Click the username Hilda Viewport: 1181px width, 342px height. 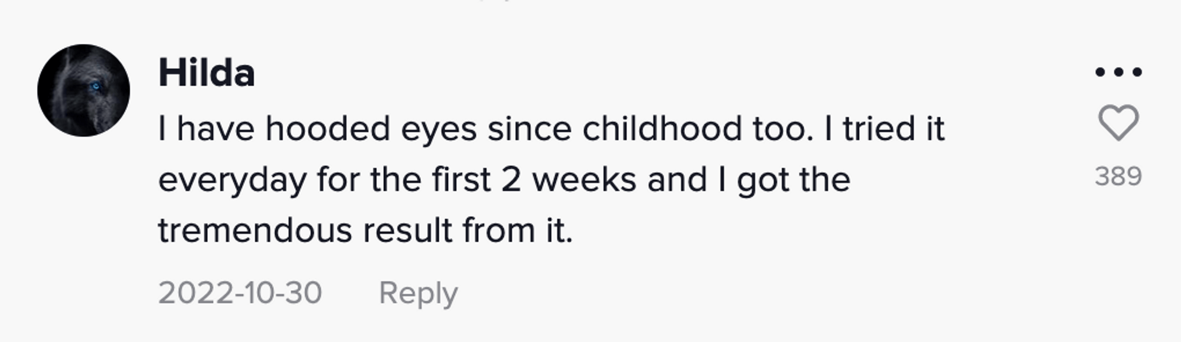click(208, 72)
